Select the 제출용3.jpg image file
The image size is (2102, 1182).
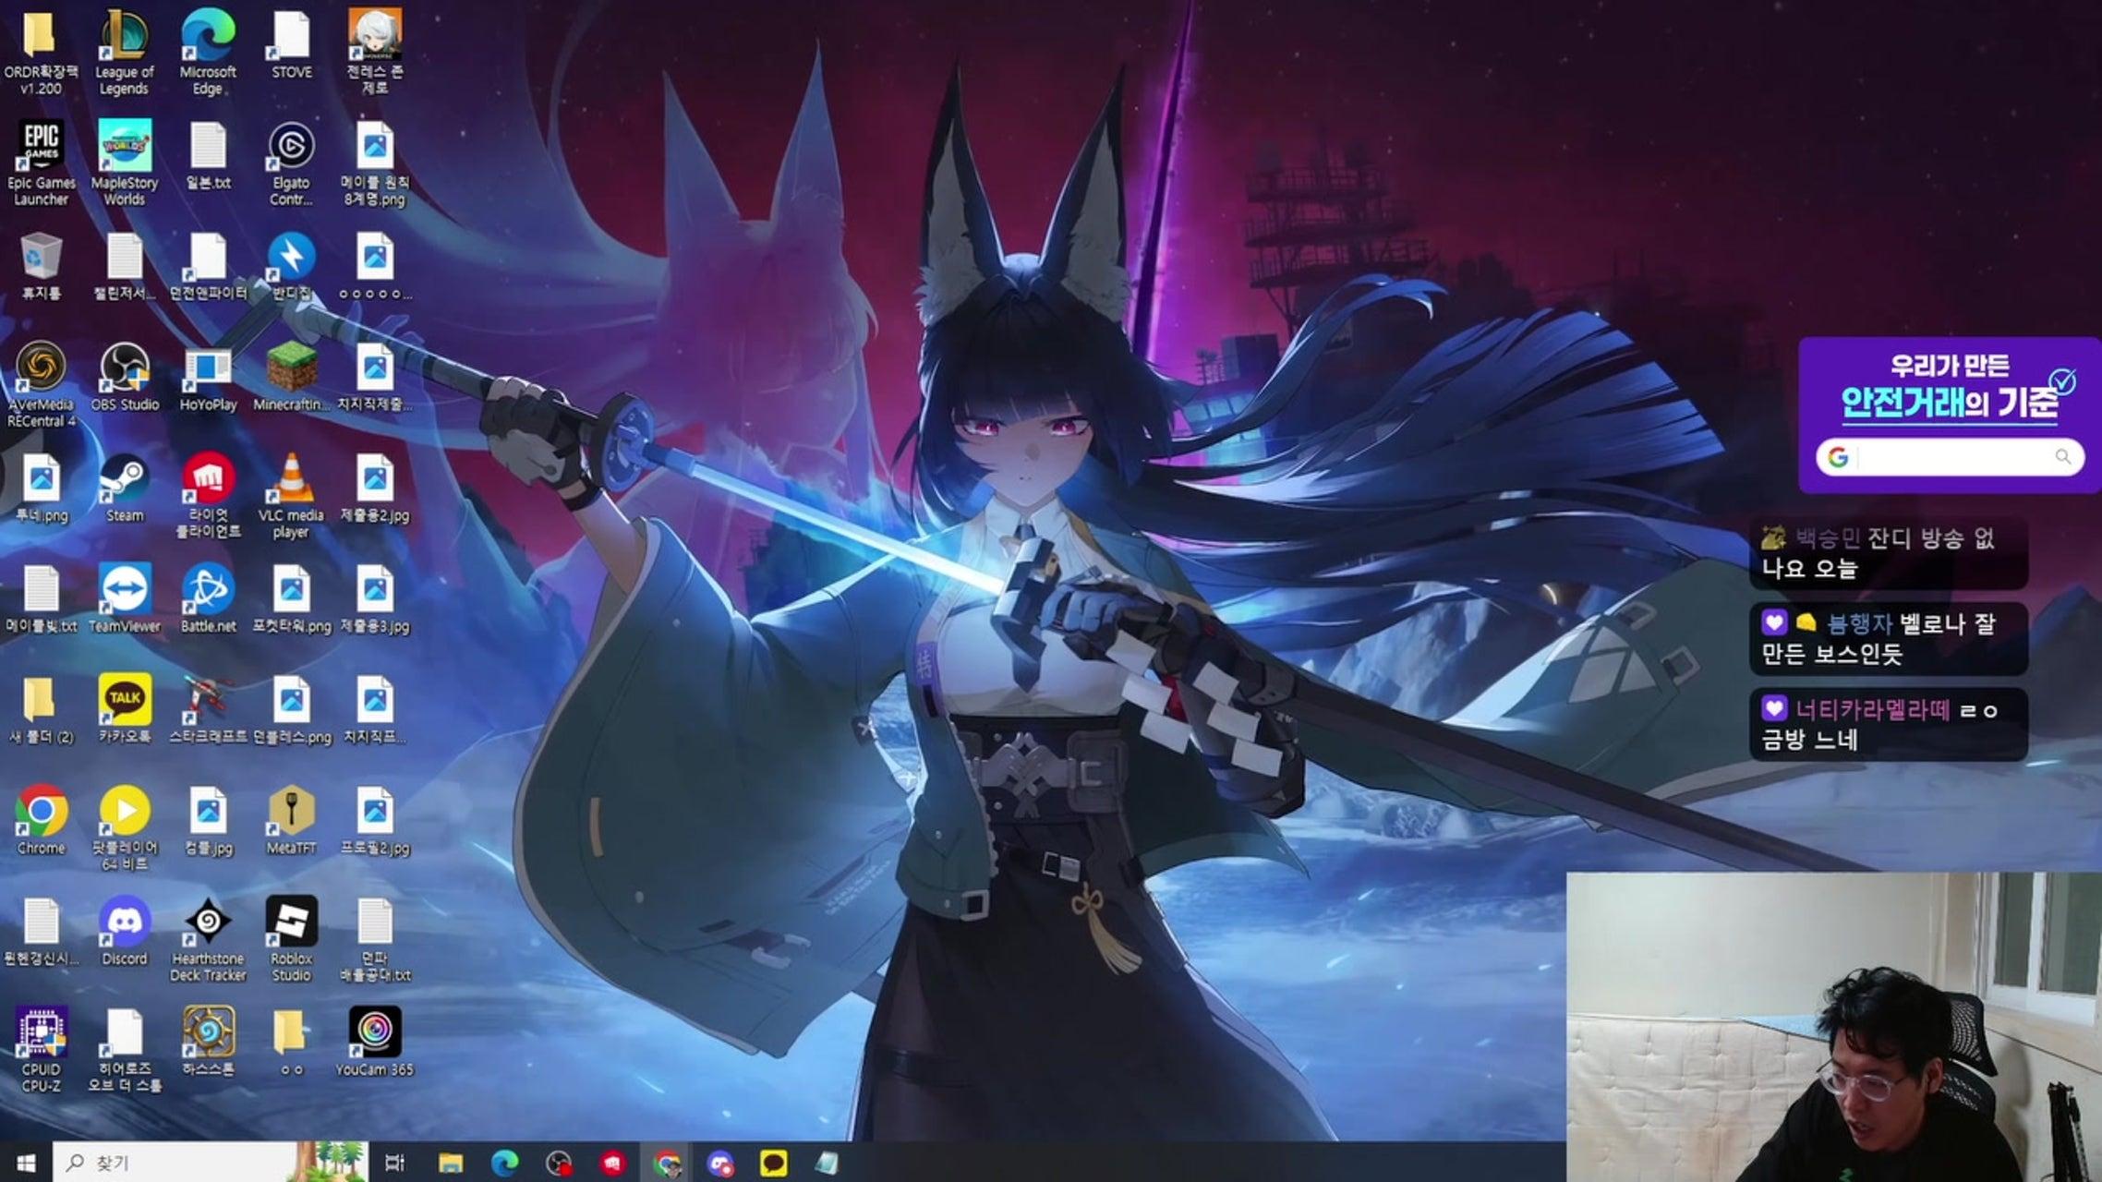(374, 598)
